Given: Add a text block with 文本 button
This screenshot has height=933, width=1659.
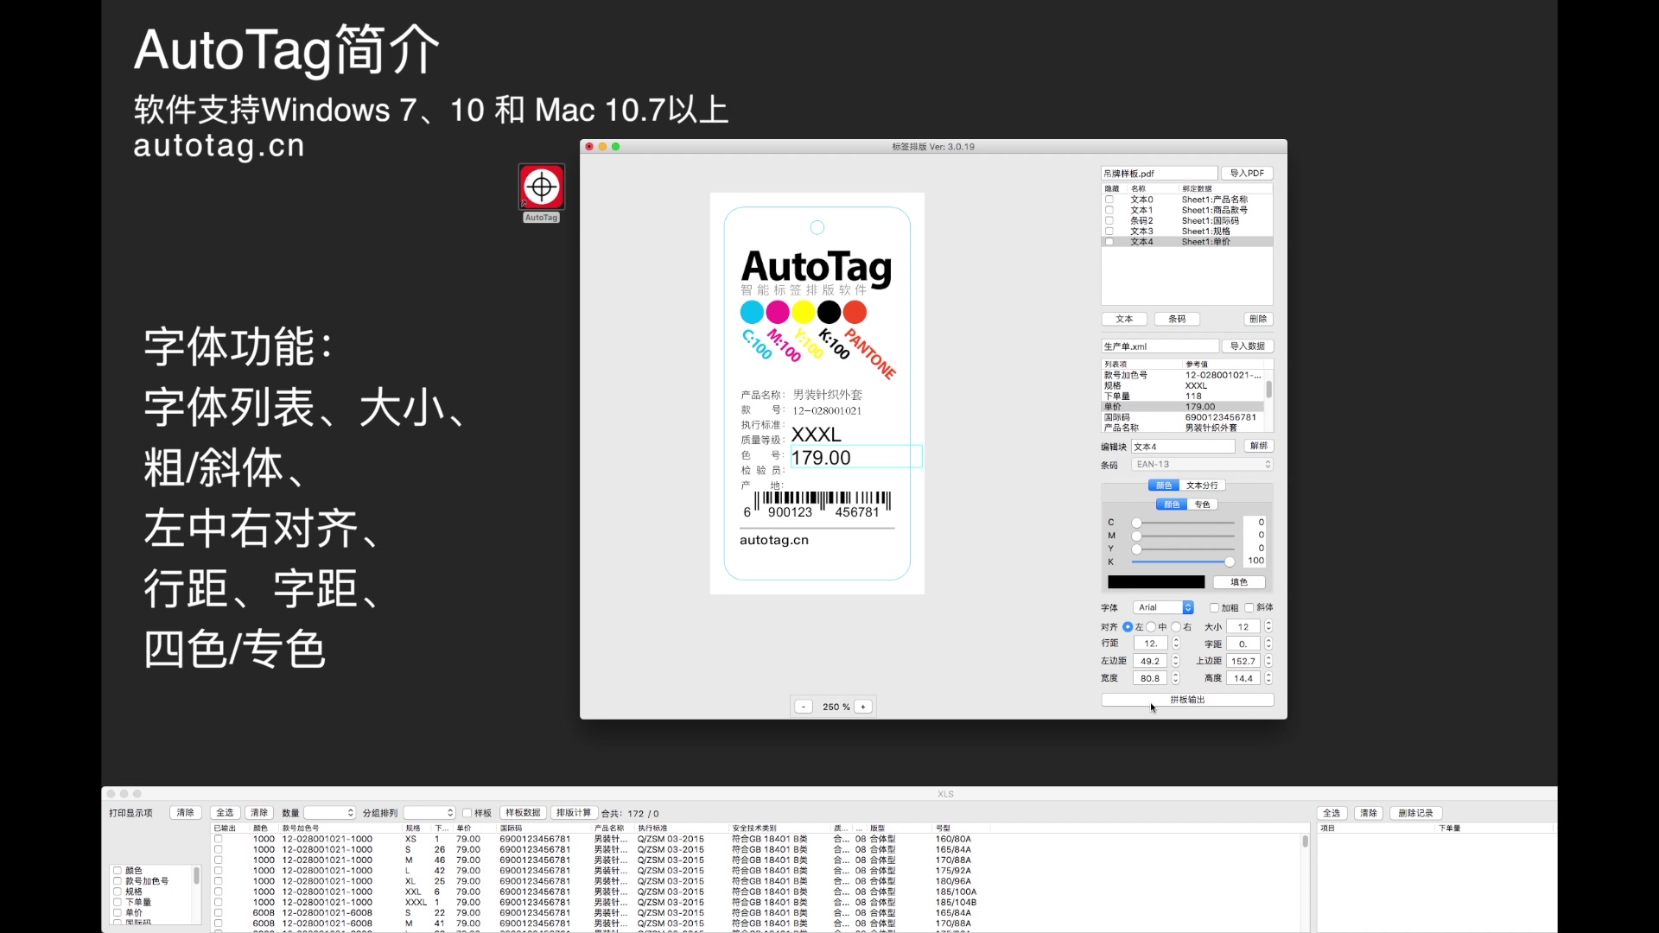Looking at the screenshot, I should point(1124,319).
